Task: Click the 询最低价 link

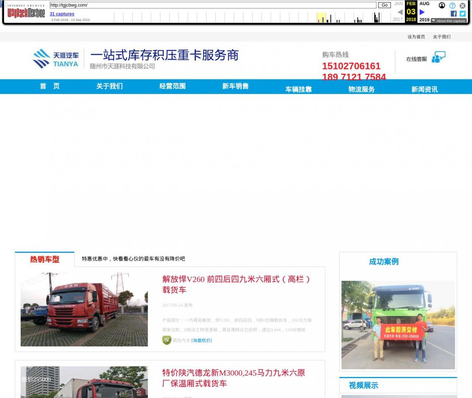Action: click(x=202, y=340)
